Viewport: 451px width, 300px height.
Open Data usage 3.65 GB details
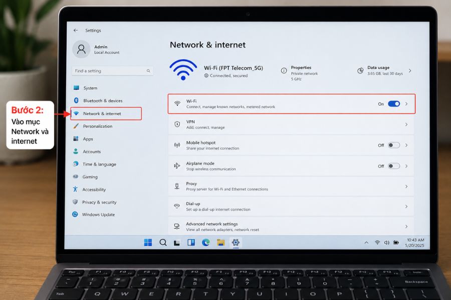point(385,70)
